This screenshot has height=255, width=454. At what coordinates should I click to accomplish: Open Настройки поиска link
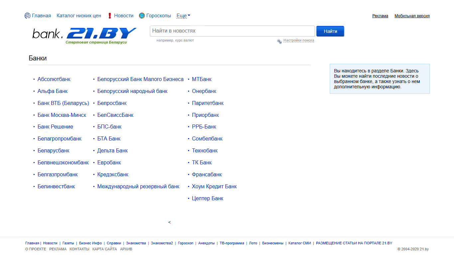pyautogui.click(x=299, y=41)
